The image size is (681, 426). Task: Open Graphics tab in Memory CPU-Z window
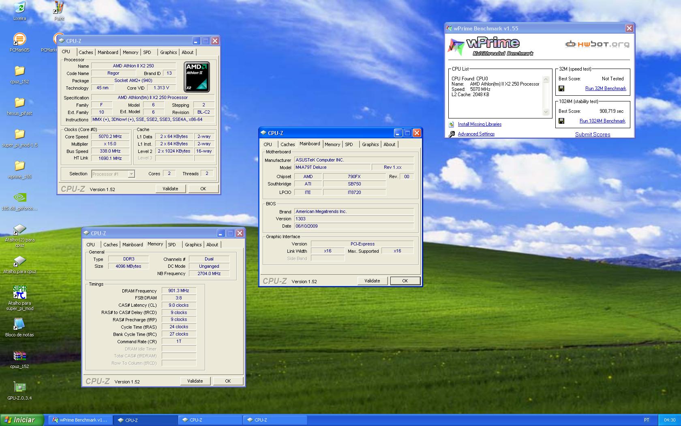(193, 245)
